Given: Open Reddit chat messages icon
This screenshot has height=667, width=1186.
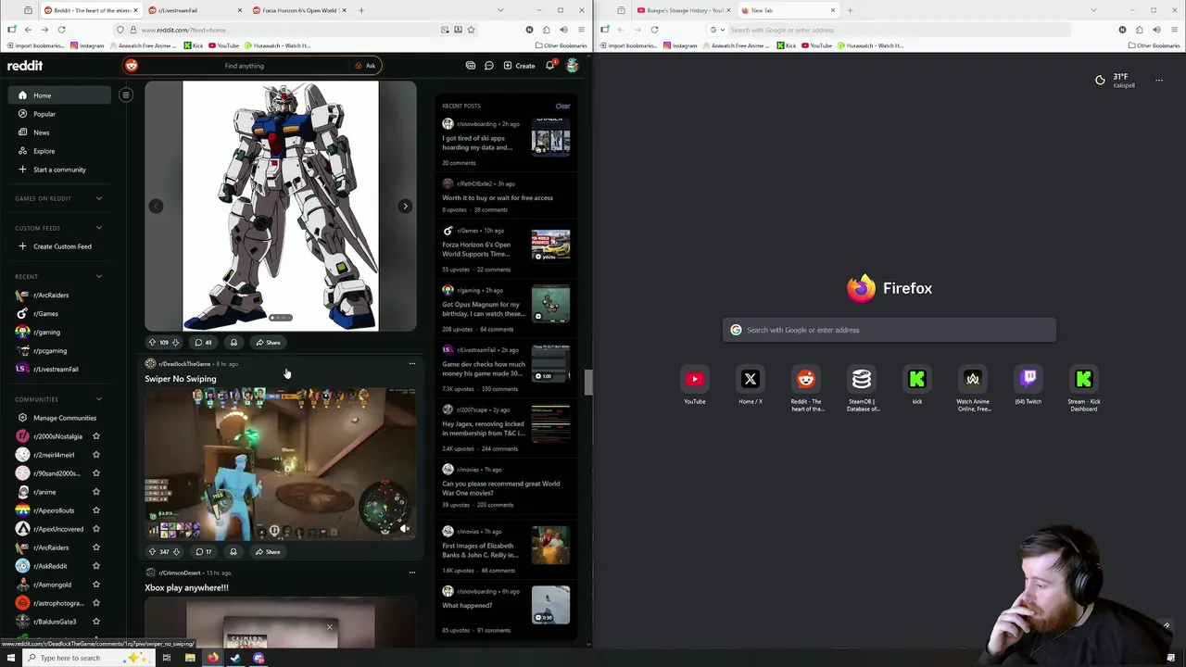Looking at the screenshot, I should 489,66.
